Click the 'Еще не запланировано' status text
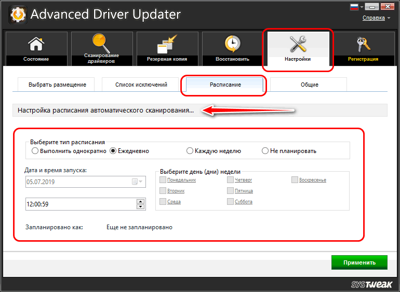The width and height of the screenshot is (400, 292). coord(139,227)
